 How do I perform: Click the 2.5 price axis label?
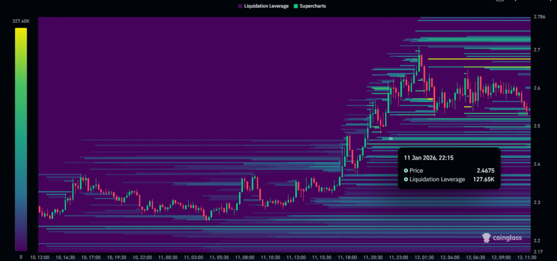tap(537, 126)
